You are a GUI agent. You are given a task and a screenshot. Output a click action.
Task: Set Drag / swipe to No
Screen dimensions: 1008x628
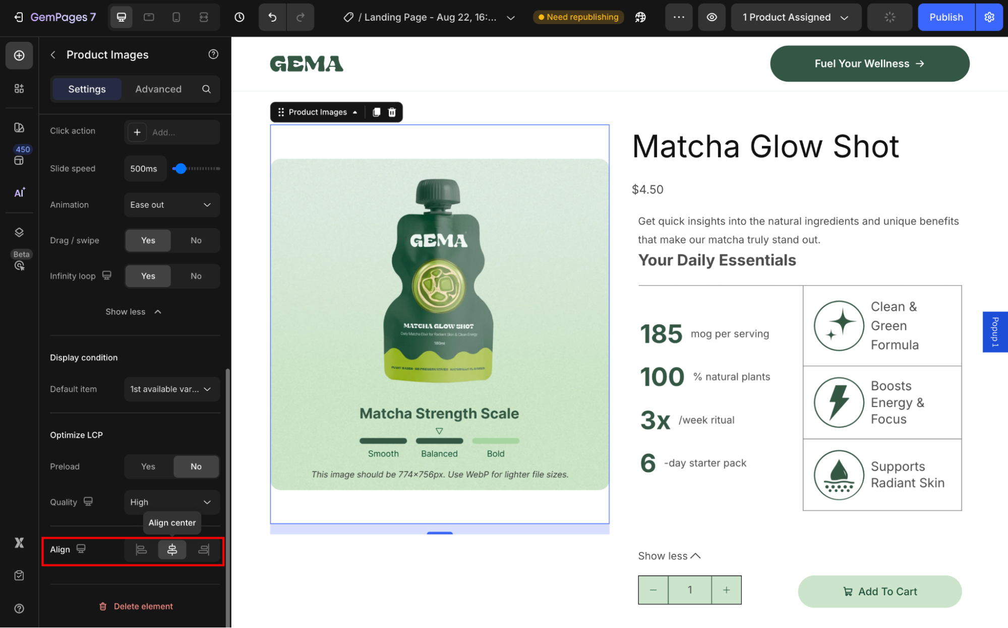click(196, 240)
